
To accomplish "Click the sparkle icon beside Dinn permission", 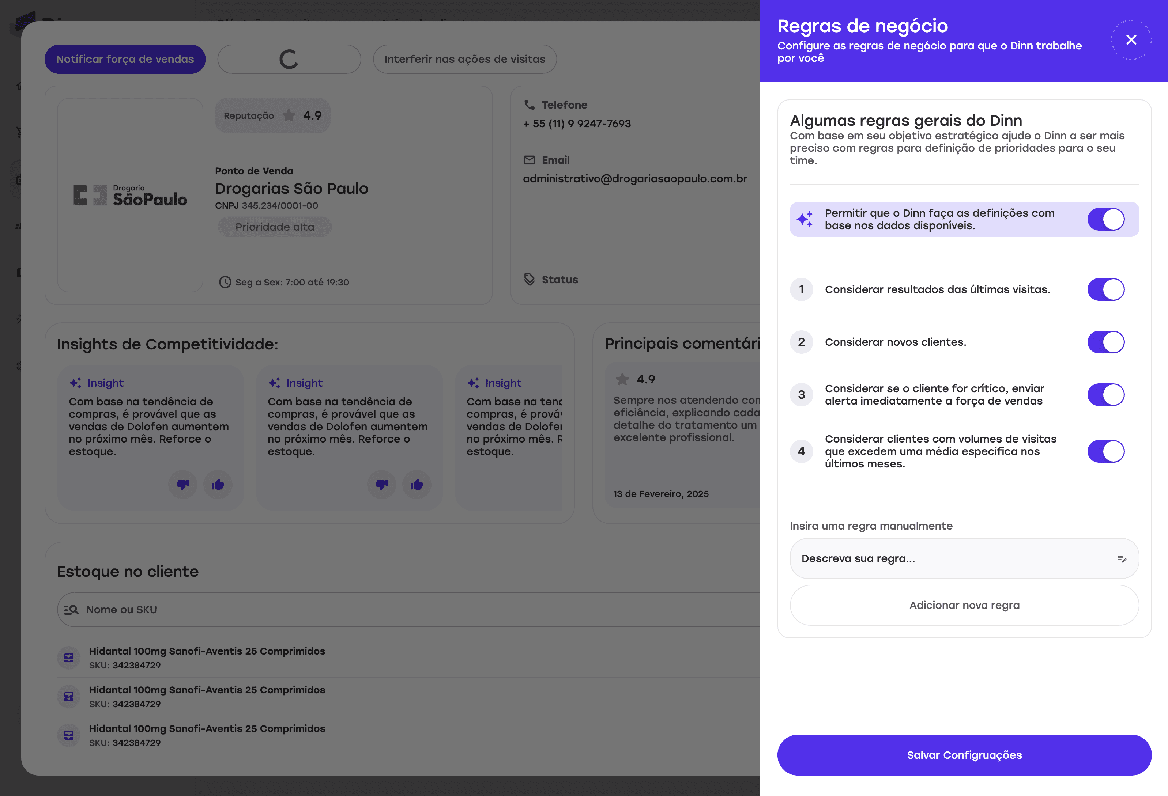I will [805, 219].
